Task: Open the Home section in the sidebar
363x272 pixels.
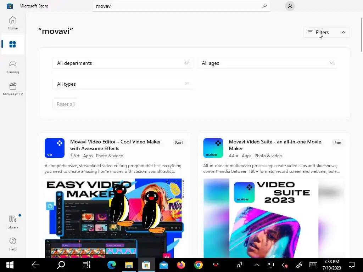Action: click(x=13, y=23)
